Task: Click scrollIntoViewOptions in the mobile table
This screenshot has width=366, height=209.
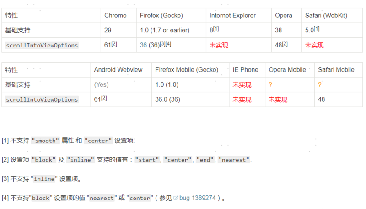Action: pyautogui.click(x=42, y=99)
